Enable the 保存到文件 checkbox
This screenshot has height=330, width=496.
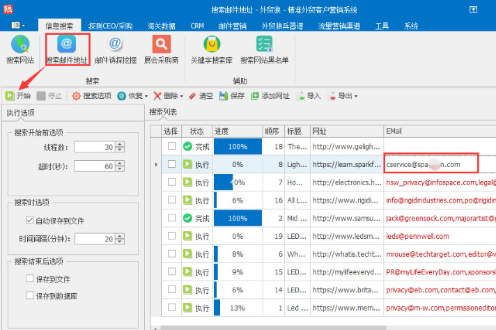point(29,278)
